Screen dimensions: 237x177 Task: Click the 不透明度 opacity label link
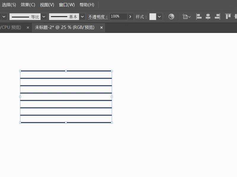click(98, 17)
